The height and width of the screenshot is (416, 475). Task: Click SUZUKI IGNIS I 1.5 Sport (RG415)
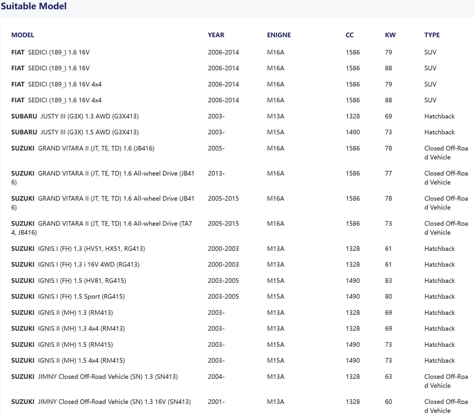[x=68, y=296]
